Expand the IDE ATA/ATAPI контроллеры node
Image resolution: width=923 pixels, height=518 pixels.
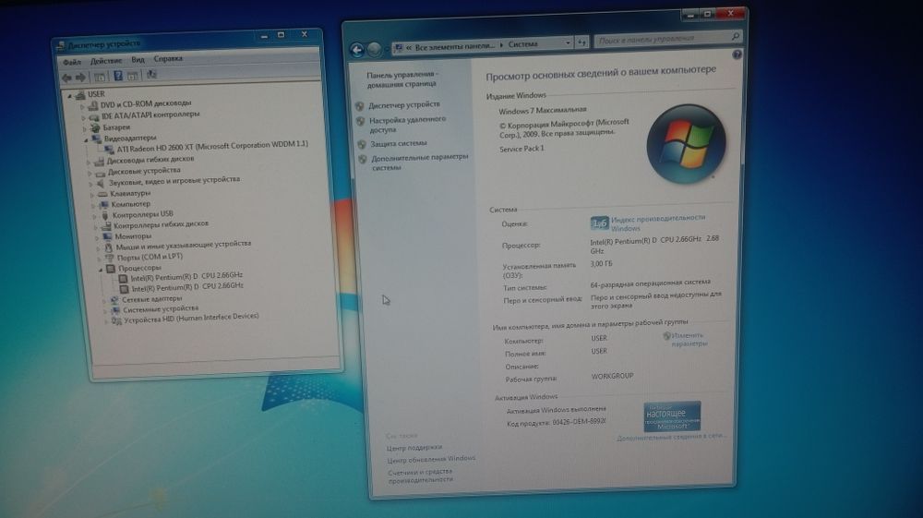pyautogui.click(x=84, y=118)
